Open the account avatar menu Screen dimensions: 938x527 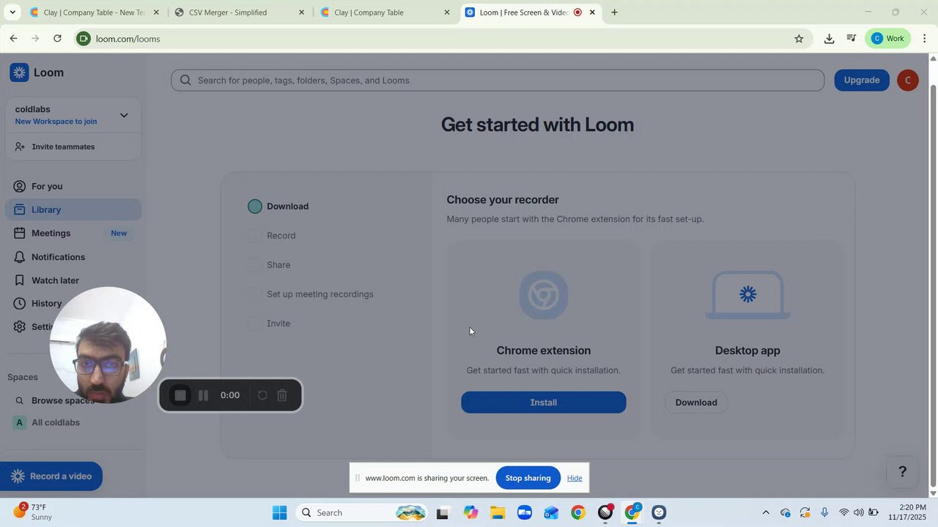coord(907,81)
